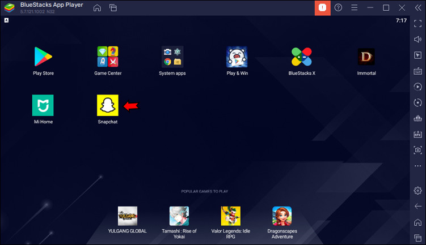
Task: Minimize the BlueStacks window
Action: (x=370, y=7)
